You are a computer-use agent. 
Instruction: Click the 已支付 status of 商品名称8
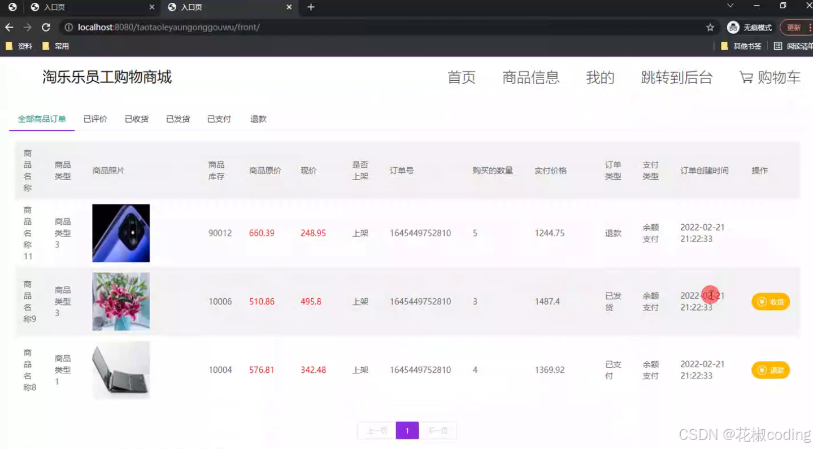[613, 370]
